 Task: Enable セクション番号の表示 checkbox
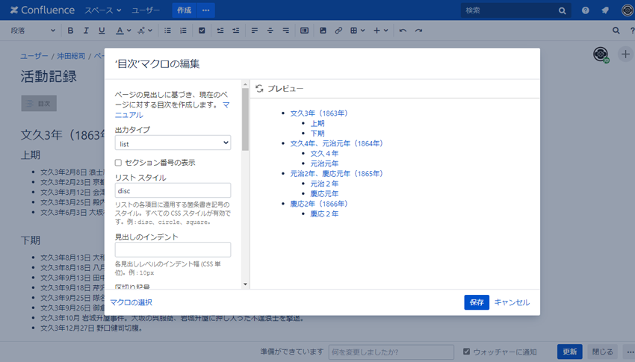118,163
